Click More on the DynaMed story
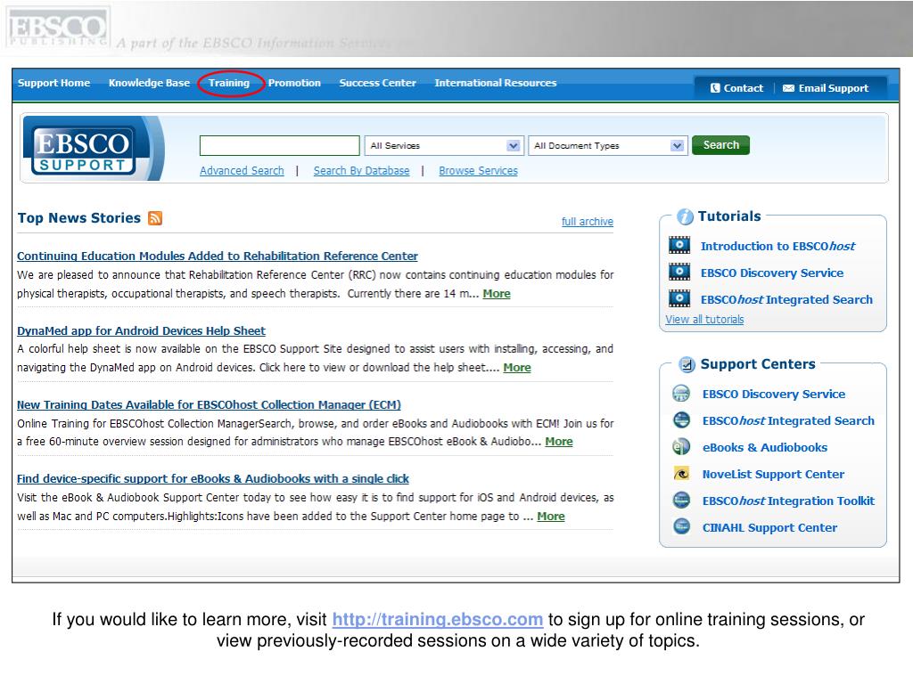The image size is (913, 684). point(516,368)
